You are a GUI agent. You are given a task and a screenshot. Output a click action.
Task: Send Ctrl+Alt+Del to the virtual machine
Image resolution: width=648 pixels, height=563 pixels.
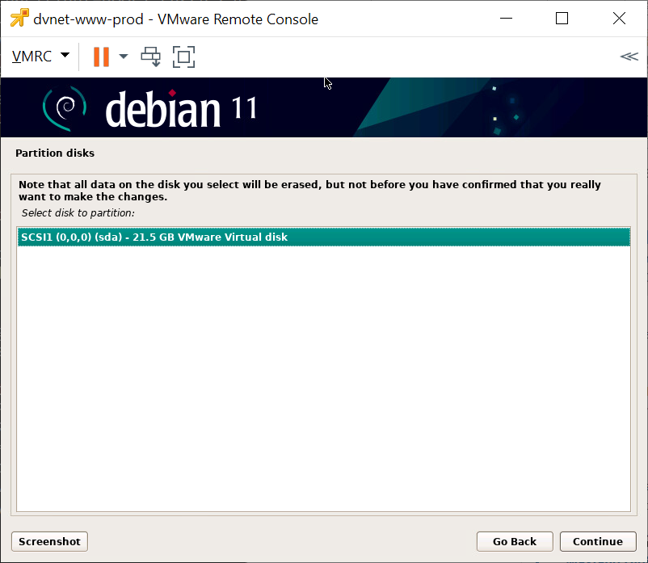point(151,57)
